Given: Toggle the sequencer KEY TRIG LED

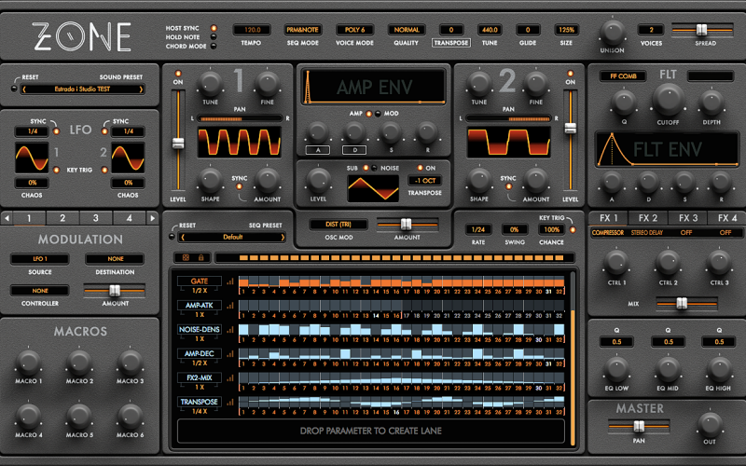Looking at the screenshot, I should coord(573,229).
